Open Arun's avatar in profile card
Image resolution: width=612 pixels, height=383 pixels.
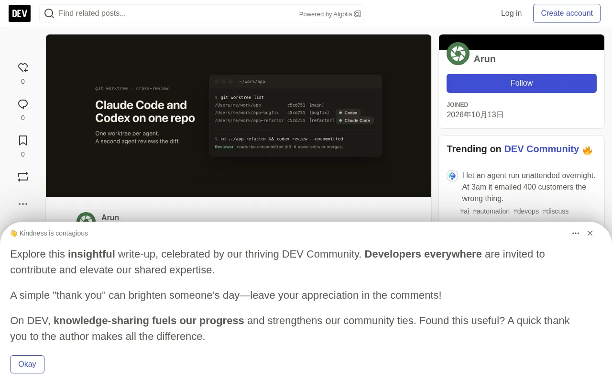(458, 54)
